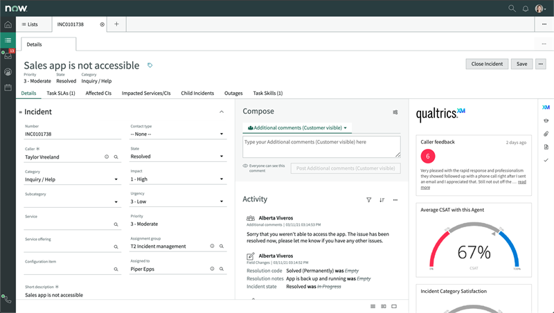Click the filter icon in Activity section
Viewport: 554px width, 313px height.
pos(368,199)
